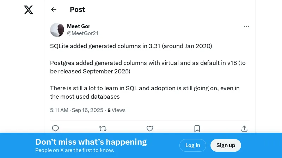Image resolution: width=282 pixels, height=158 pixels.
Task: View the 8 Views count
Action: pyautogui.click(x=116, y=110)
